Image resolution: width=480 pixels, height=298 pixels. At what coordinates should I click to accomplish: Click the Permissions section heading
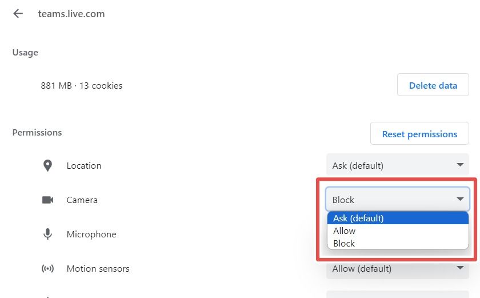37,133
